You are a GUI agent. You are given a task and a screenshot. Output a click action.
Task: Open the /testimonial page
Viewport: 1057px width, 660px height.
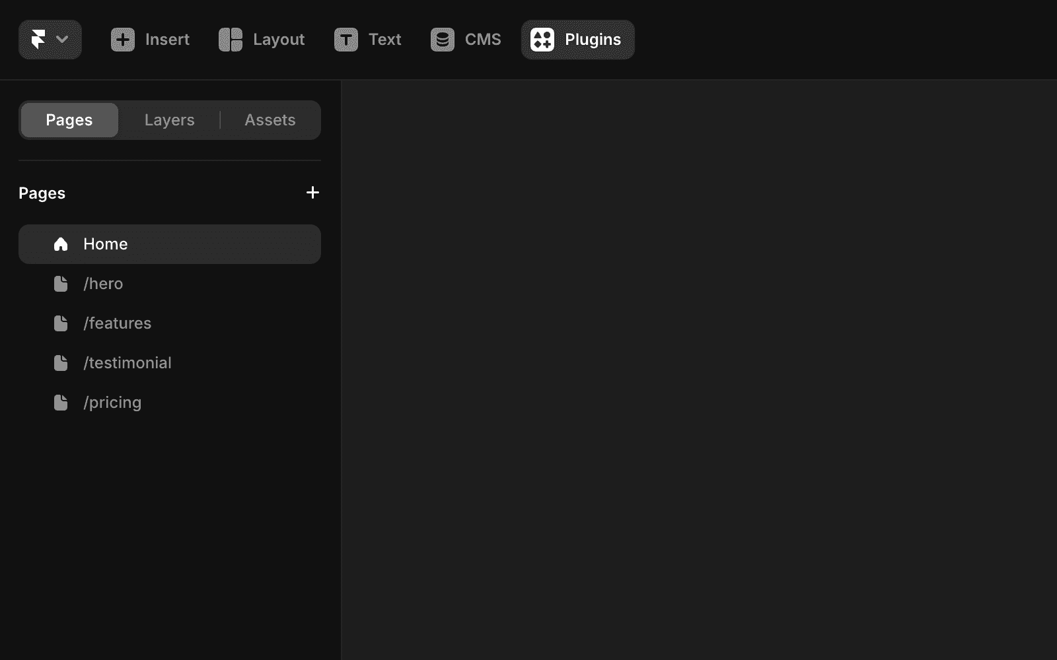(170, 363)
